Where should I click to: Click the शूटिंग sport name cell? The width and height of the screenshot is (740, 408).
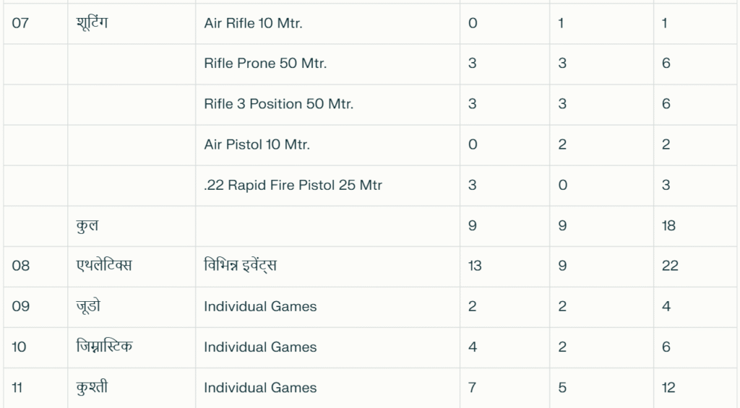click(92, 22)
